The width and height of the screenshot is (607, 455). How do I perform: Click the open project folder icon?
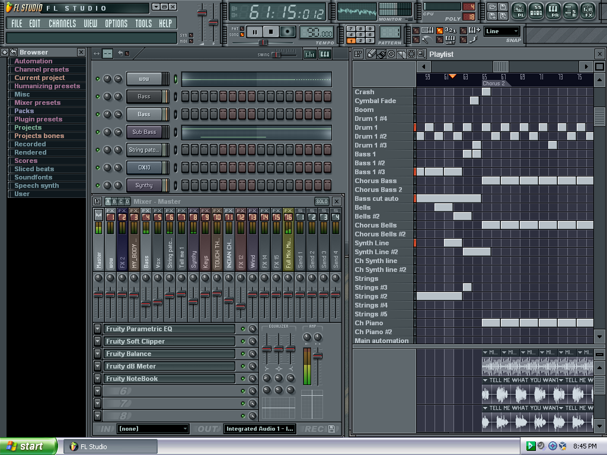[493, 7]
